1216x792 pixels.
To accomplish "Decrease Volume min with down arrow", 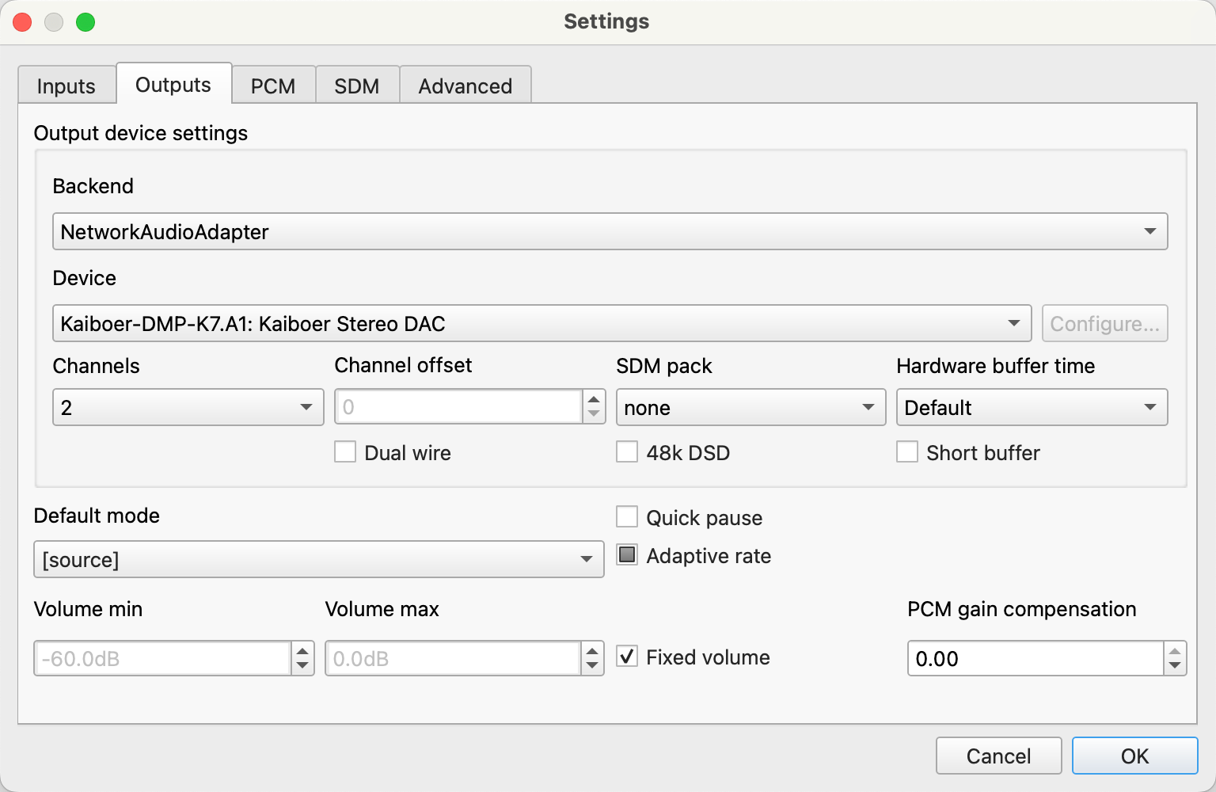I will click(x=302, y=666).
